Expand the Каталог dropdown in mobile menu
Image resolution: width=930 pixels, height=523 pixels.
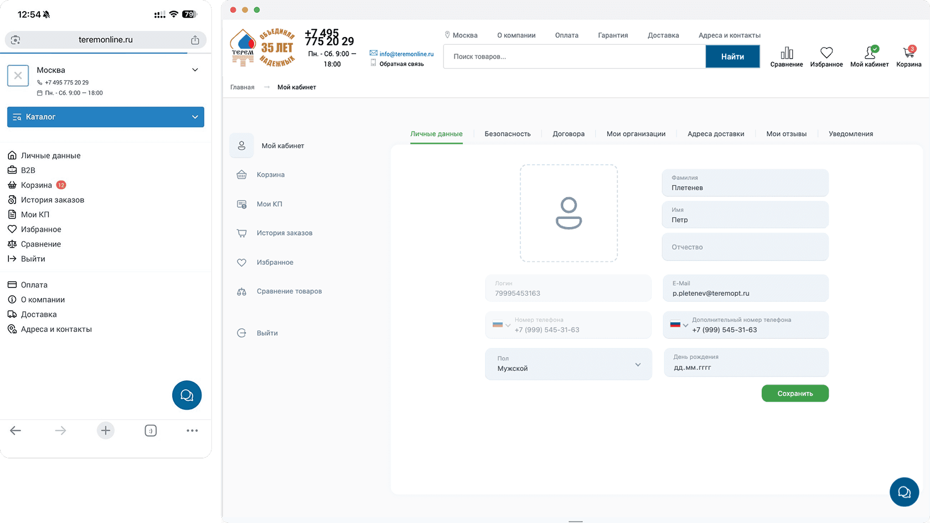tap(106, 117)
